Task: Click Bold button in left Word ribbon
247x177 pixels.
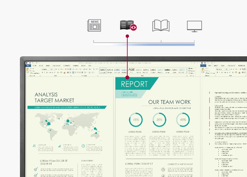Action: coord(42,72)
